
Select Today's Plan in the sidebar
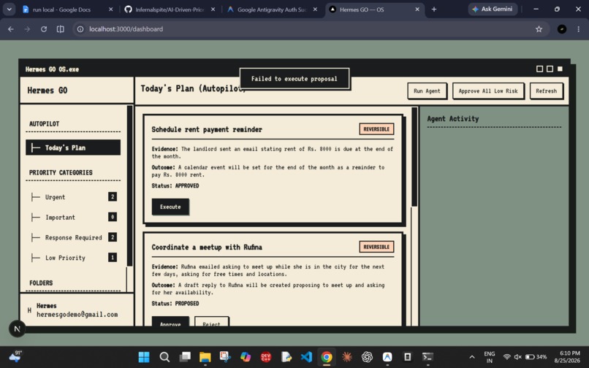click(x=73, y=147)
